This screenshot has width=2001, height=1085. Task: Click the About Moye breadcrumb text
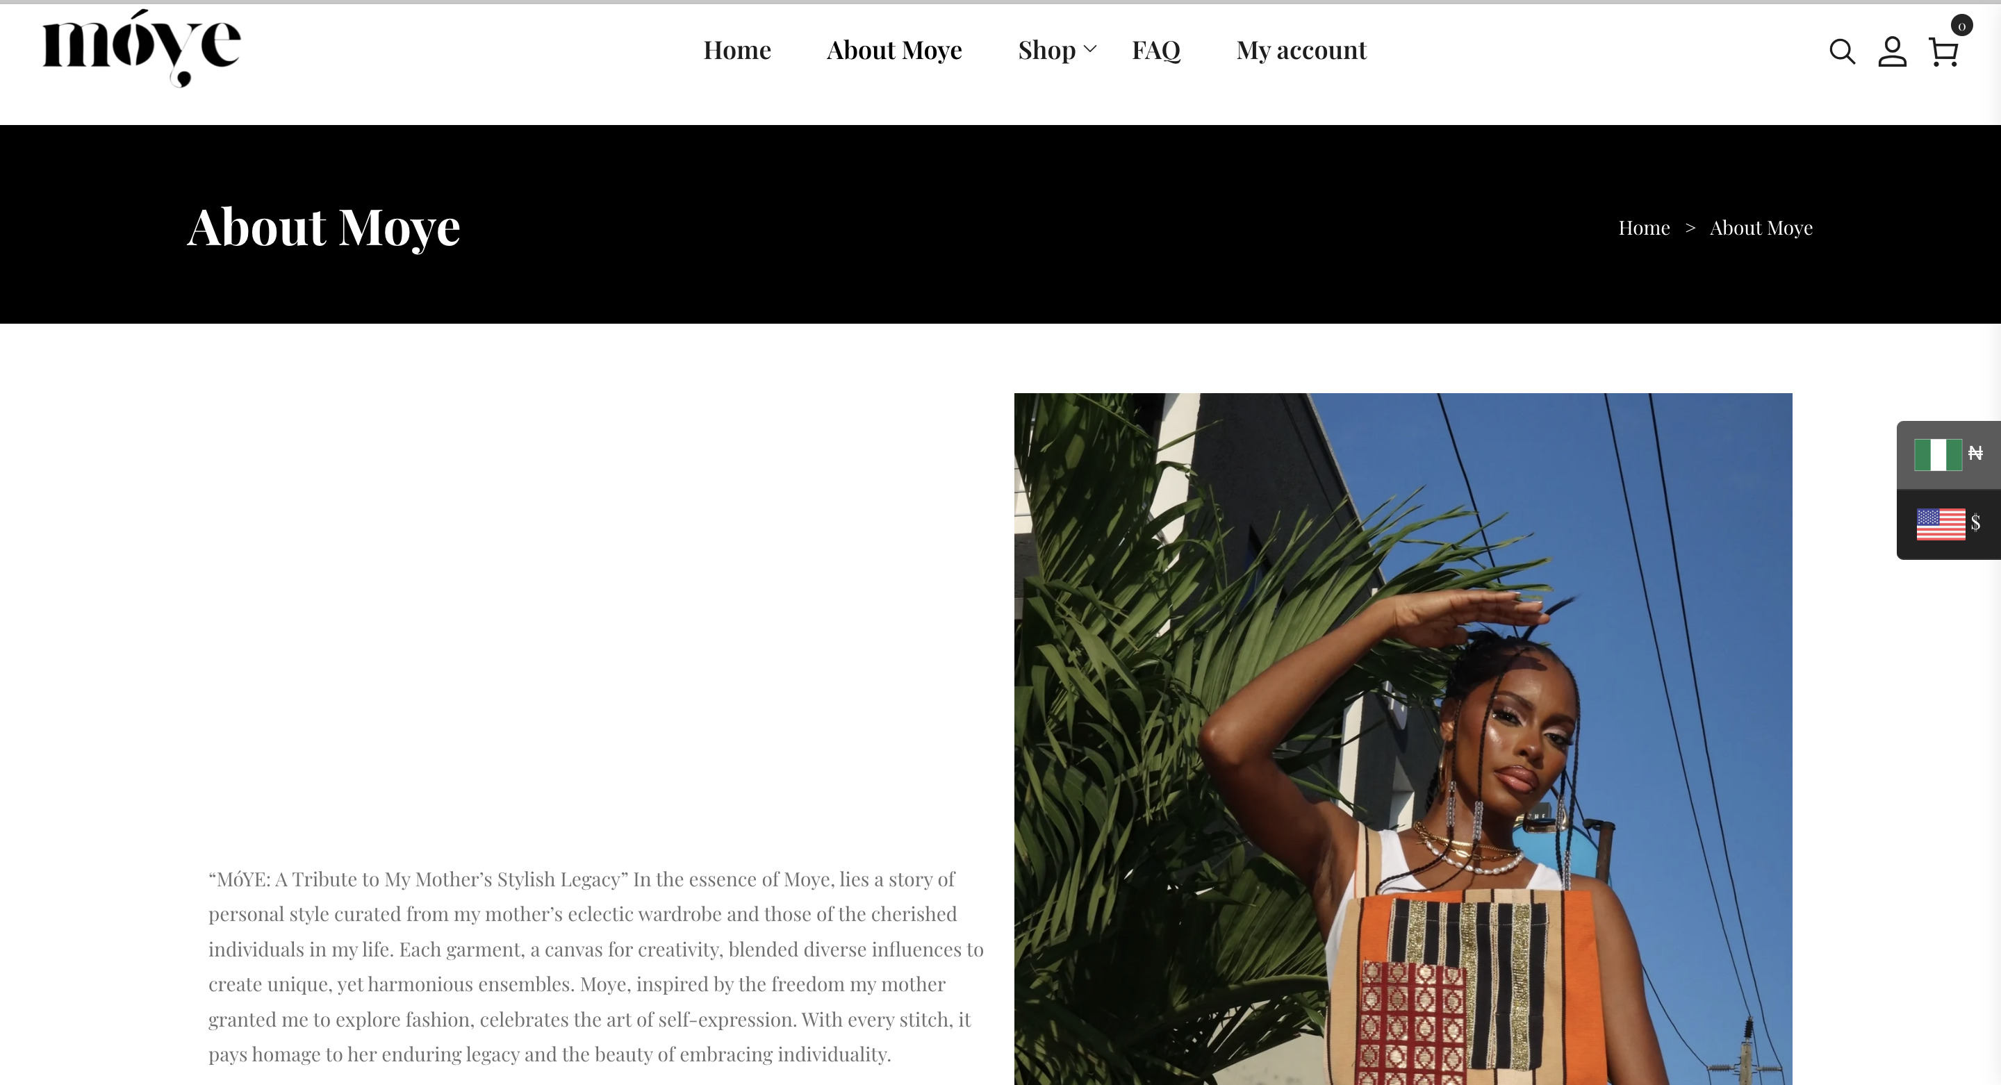point(1761,228)
